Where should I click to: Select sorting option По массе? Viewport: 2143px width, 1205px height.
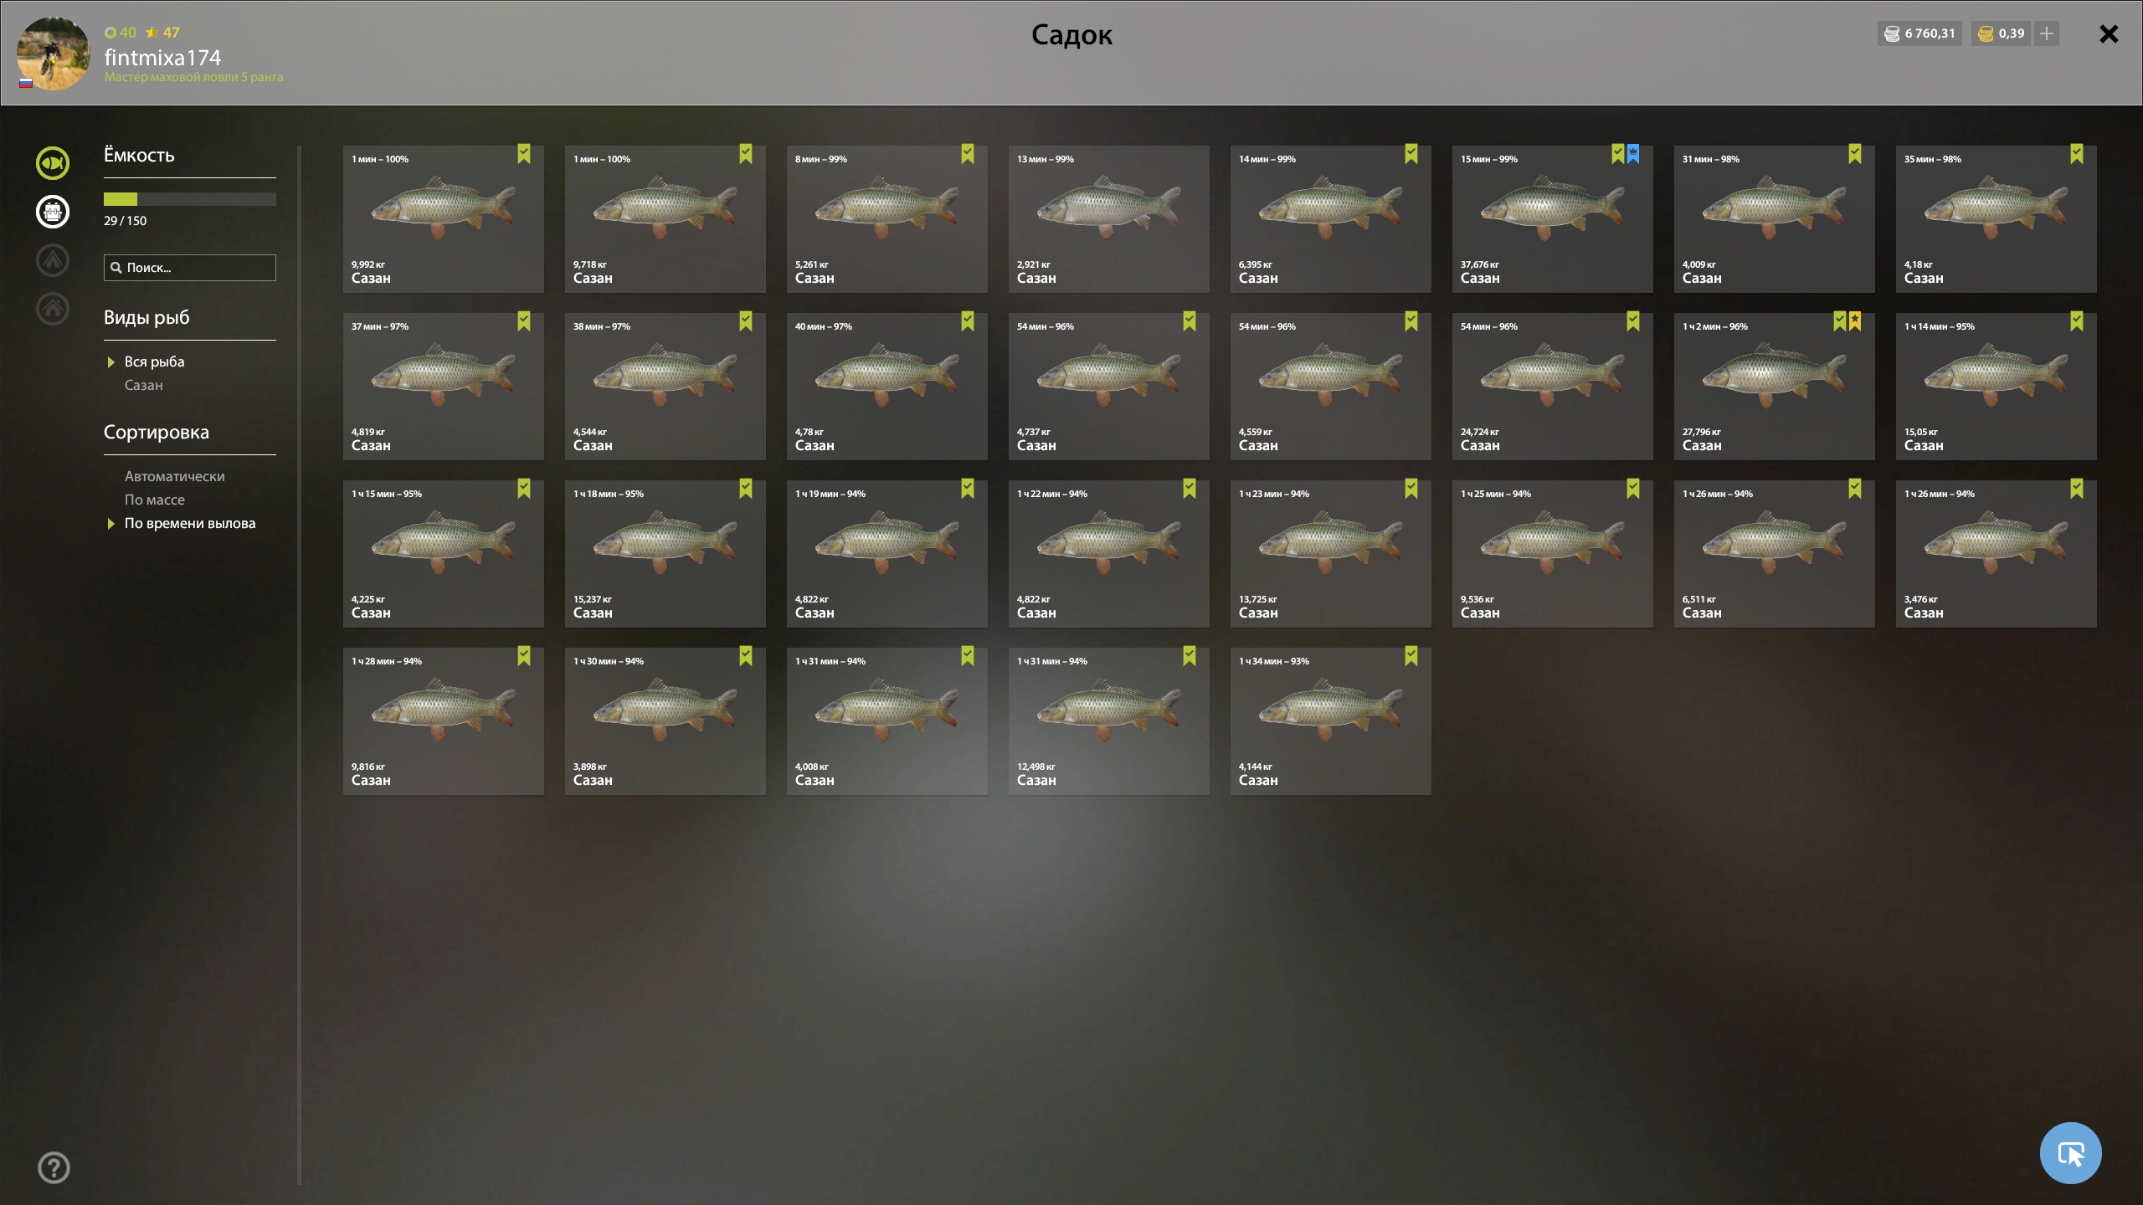[x=155, y=500]
